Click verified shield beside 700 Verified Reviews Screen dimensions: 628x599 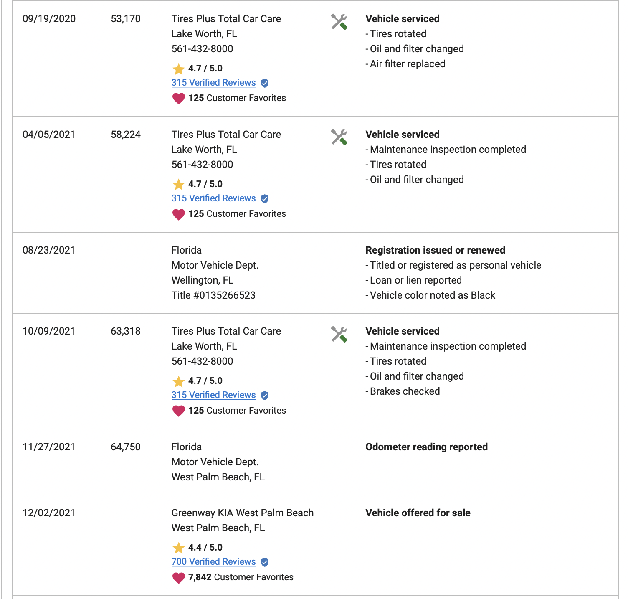pos(265,562)
